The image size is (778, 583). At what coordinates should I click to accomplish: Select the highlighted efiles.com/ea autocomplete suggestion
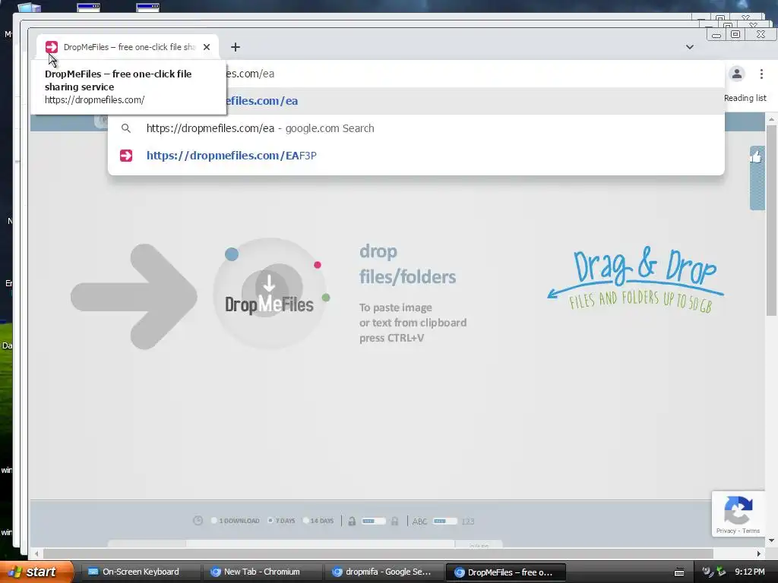point(416,101)
